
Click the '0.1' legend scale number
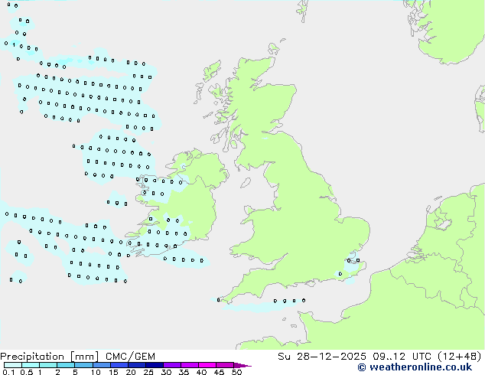(x=8, y=372)
